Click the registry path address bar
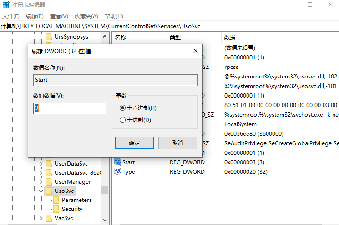 pos(169,26)
